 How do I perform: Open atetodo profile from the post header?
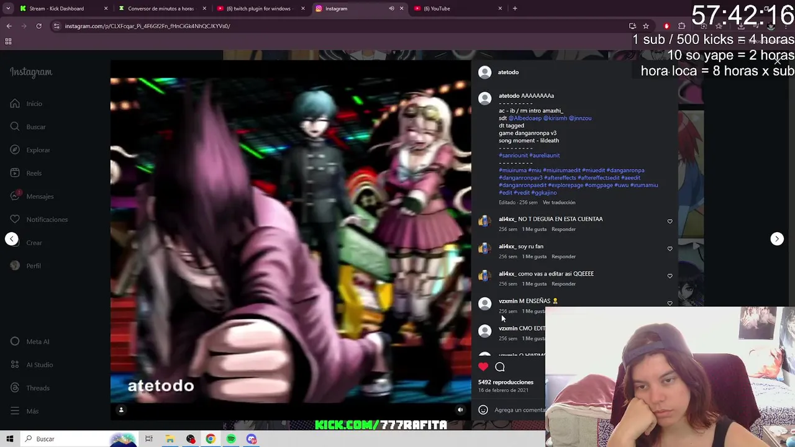pos(508,72)
